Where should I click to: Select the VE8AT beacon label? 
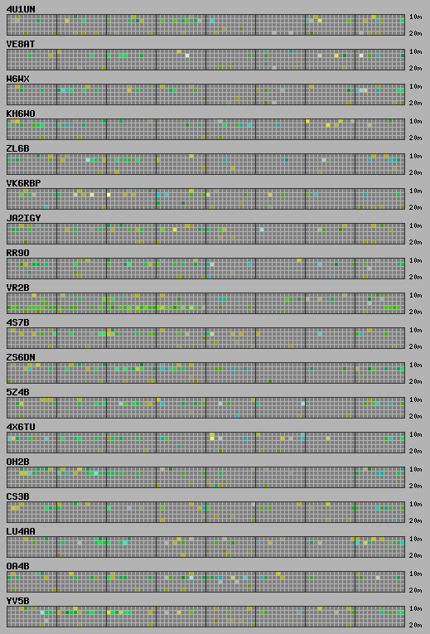click(x=21, y=44)
